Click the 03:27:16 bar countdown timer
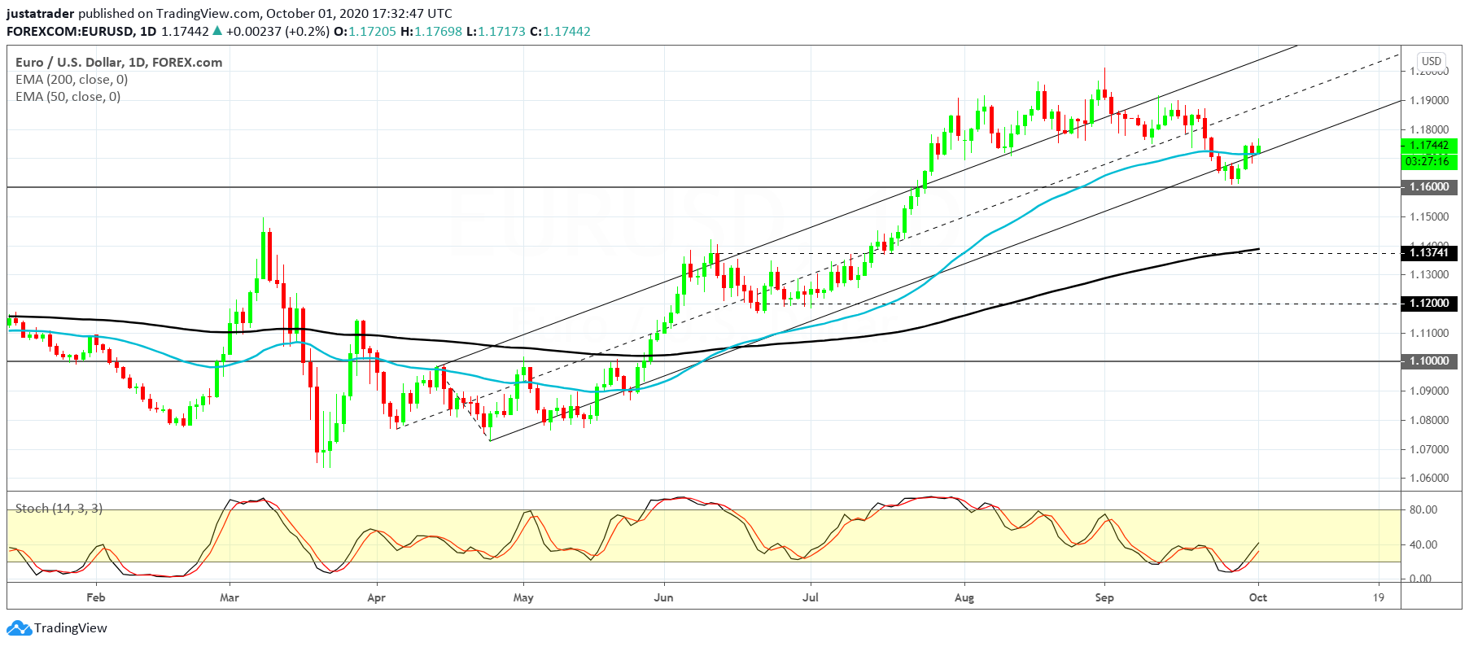This screenshot has width=1469, height=647. (x=1430, y=161)
